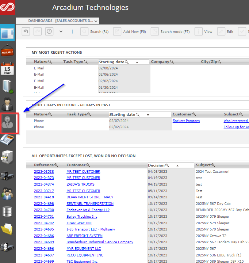249x263 pixels.
Task: Open Endeavor Ag & Energy LLP link
Action: tap(88, 210)
